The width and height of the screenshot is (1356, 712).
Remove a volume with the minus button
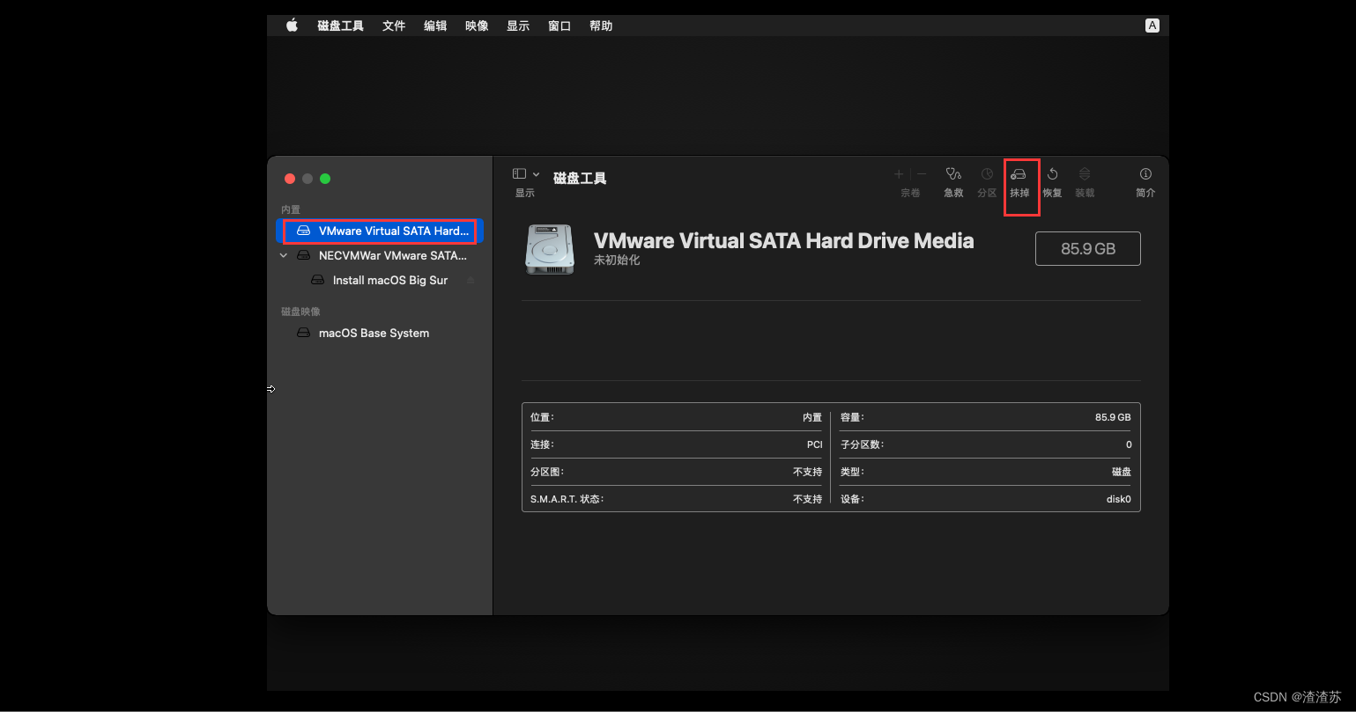tap(922, 174)
